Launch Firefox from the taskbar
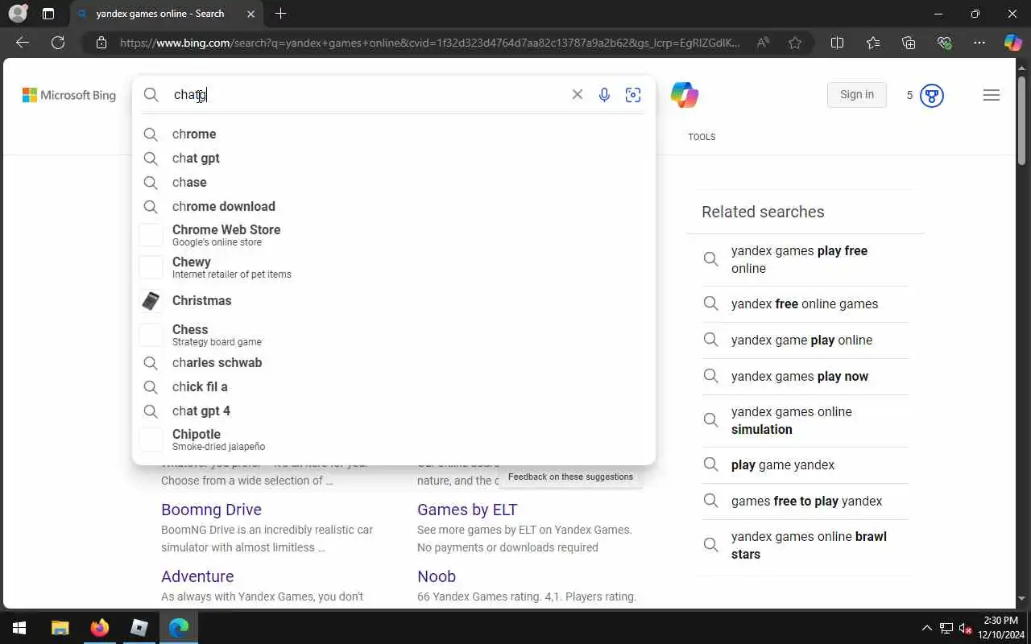 tap(100, 628)
